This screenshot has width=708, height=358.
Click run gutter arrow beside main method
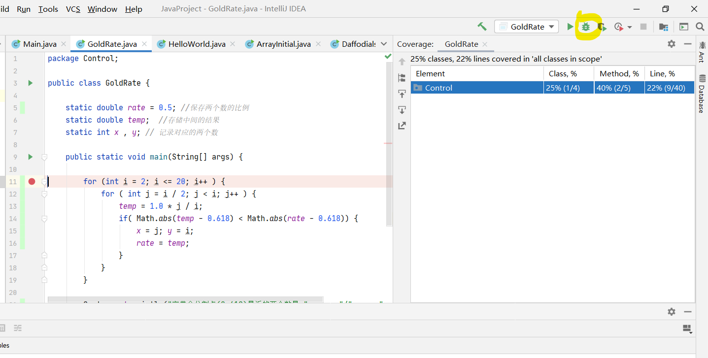[31, 157]
